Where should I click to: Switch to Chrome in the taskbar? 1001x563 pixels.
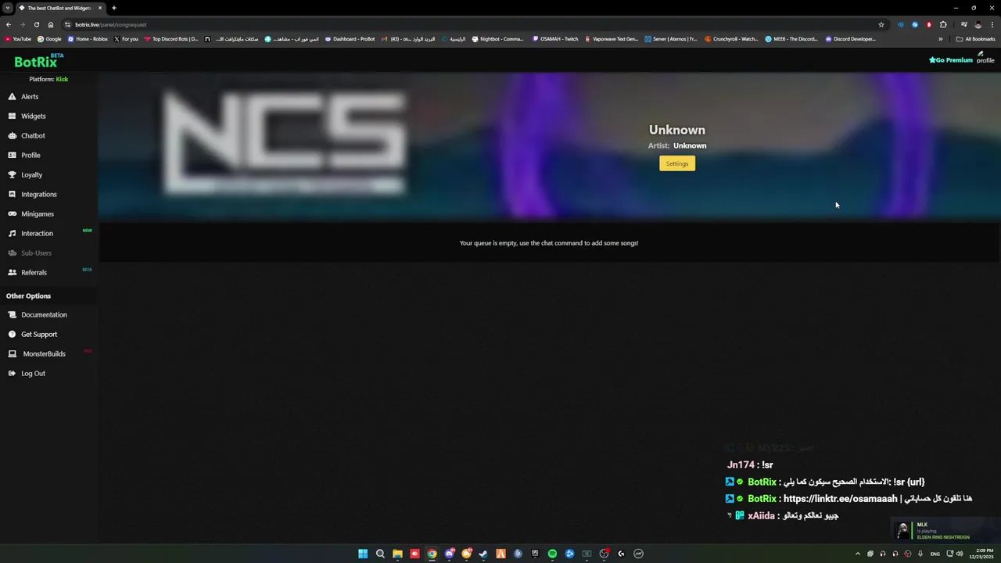coord(432,554)
